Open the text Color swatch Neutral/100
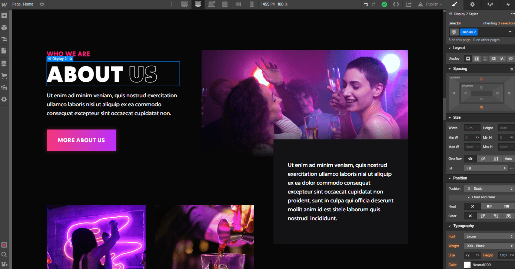 point(468,265)
